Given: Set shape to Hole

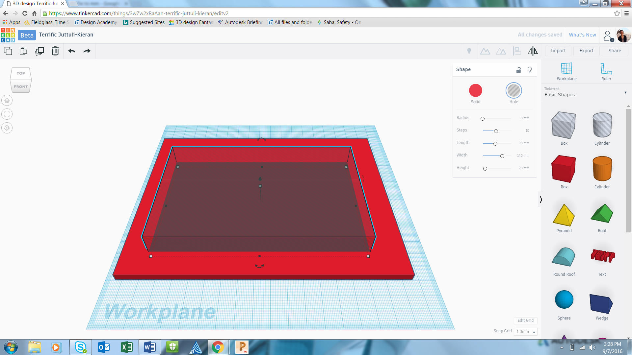Looking at the screenshot, I should [513, 91].
